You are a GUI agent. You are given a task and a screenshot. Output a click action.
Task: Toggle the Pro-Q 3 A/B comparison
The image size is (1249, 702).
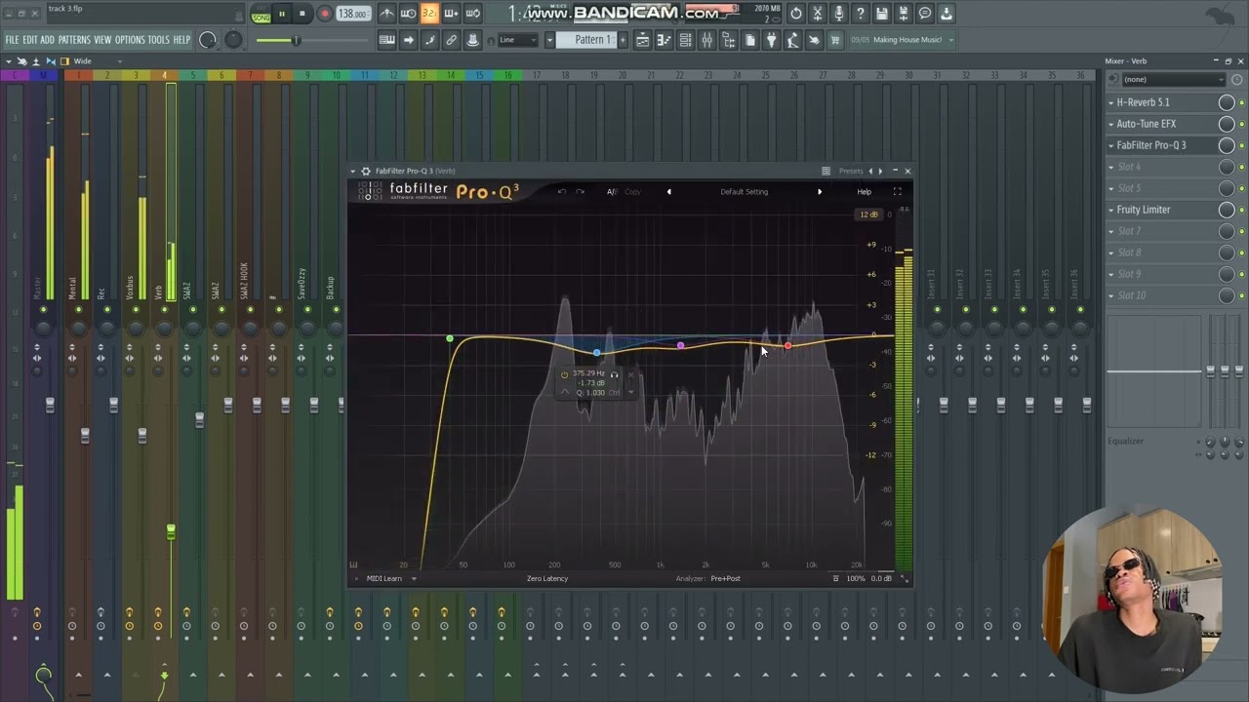tap(612, 192)
